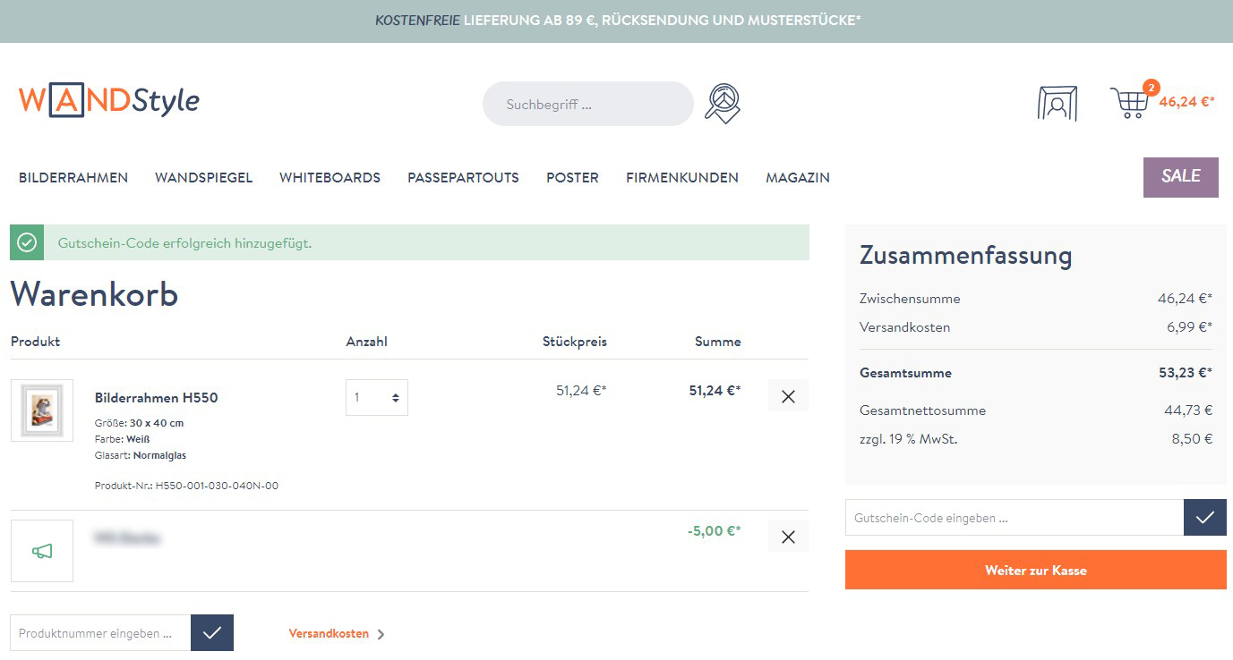Click the SALE button

point(1180,177)
